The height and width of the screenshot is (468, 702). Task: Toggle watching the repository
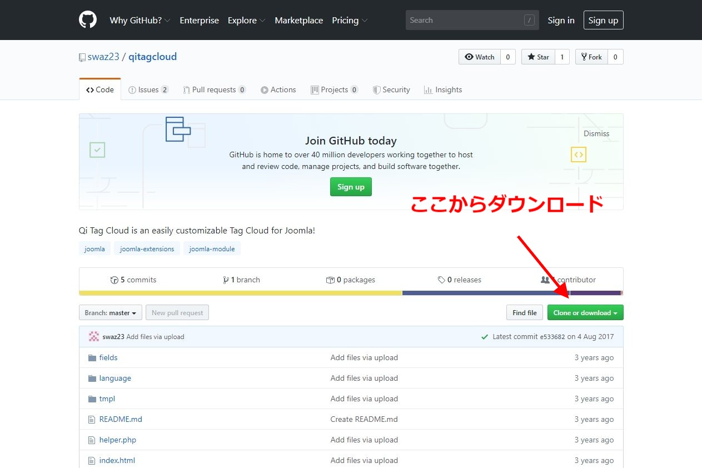coord(479,57)
